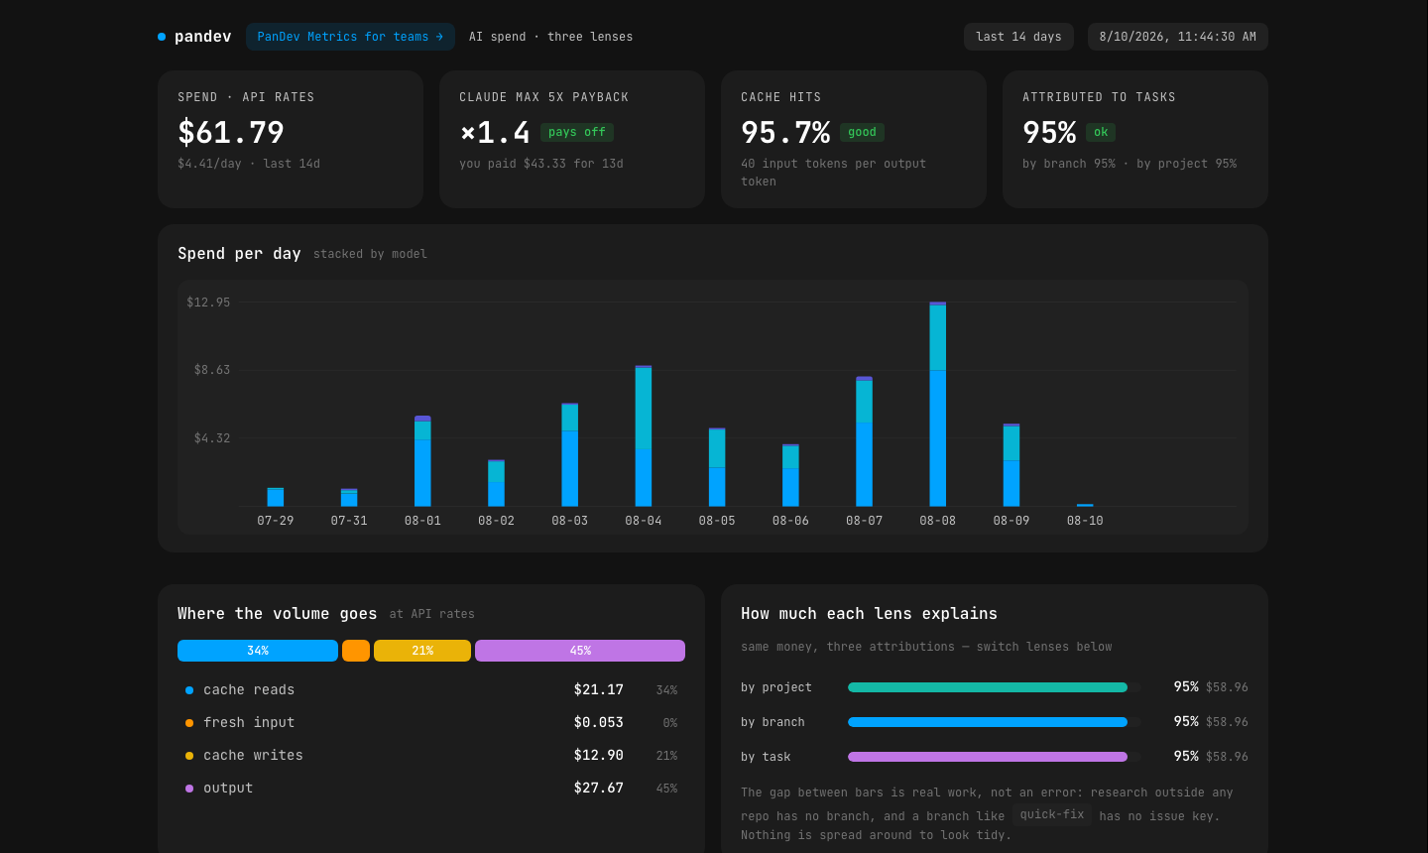Click the $0.053 fresh input amount
This screenshot has height=853, width=1428.
pos(598,723)
